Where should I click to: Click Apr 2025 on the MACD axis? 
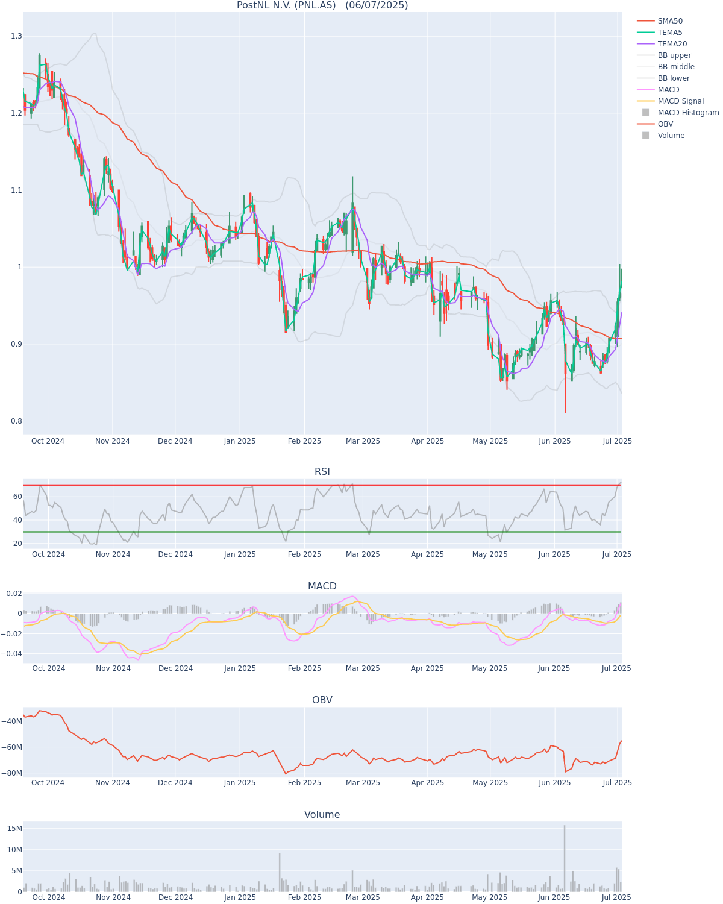(427, 668)
